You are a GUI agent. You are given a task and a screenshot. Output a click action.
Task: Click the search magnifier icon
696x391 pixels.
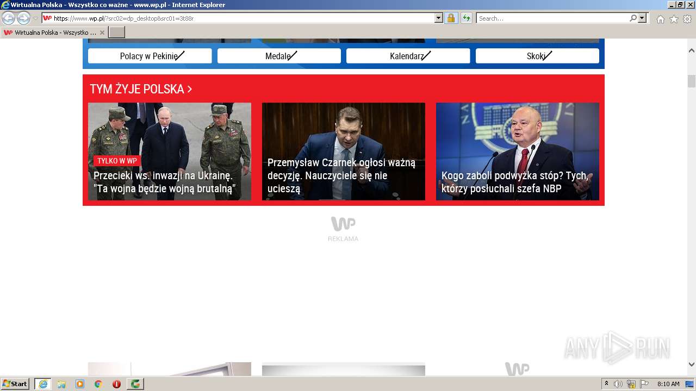(633, 18)
